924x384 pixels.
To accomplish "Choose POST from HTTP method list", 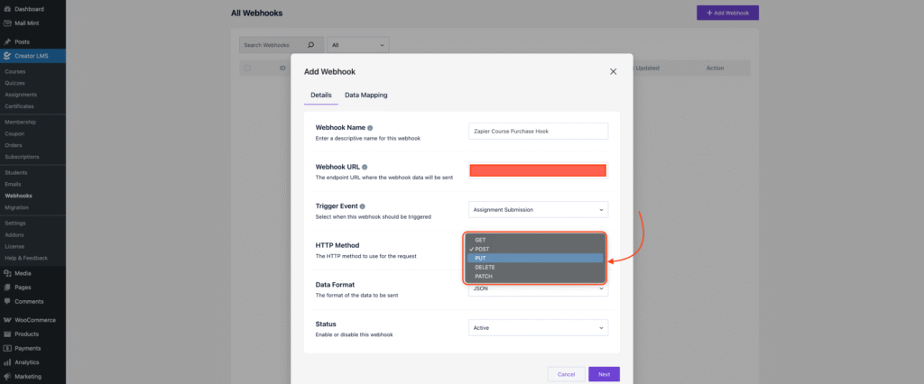I will point(535,249).
